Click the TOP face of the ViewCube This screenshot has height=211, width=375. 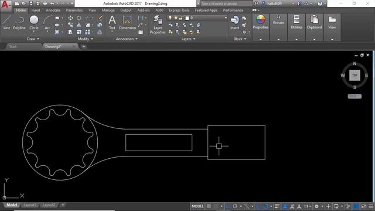pos(354,76)
